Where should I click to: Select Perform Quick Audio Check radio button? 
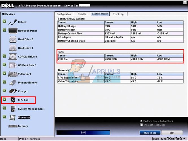(141, 121)
